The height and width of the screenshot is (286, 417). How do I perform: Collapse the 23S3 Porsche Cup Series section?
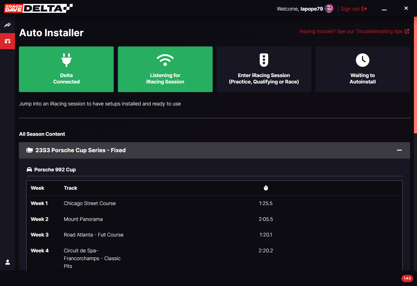pyautogui.click(x=399, y=150)
